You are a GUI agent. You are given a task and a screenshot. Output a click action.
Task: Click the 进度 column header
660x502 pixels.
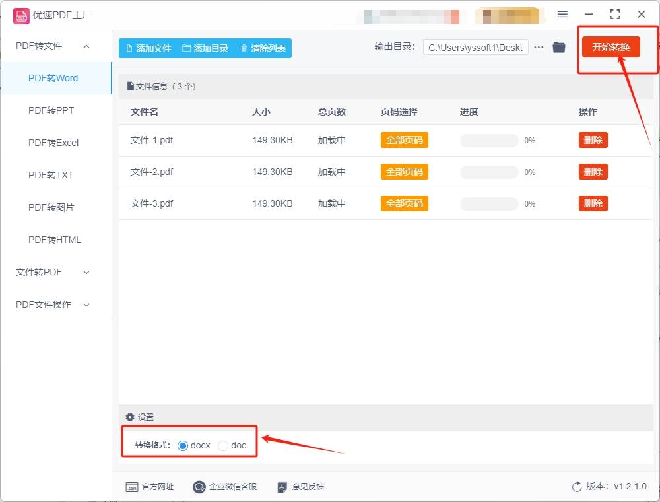[x=469, y=112]
